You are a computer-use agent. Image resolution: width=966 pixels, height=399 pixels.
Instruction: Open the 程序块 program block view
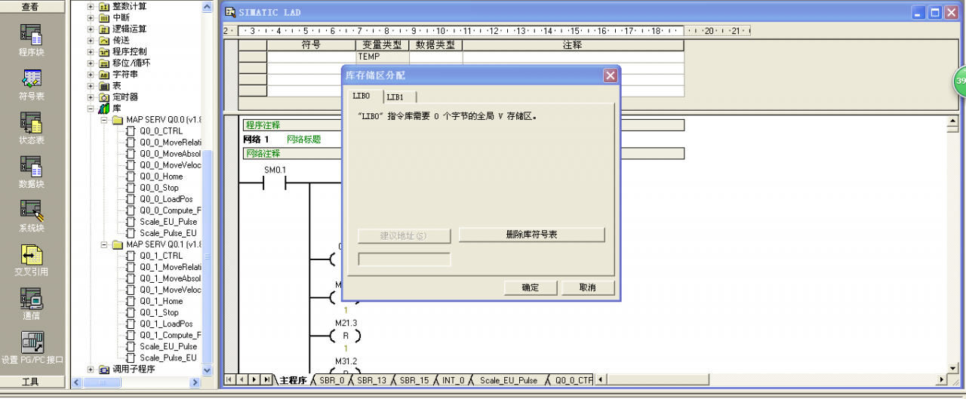point(31,35)
